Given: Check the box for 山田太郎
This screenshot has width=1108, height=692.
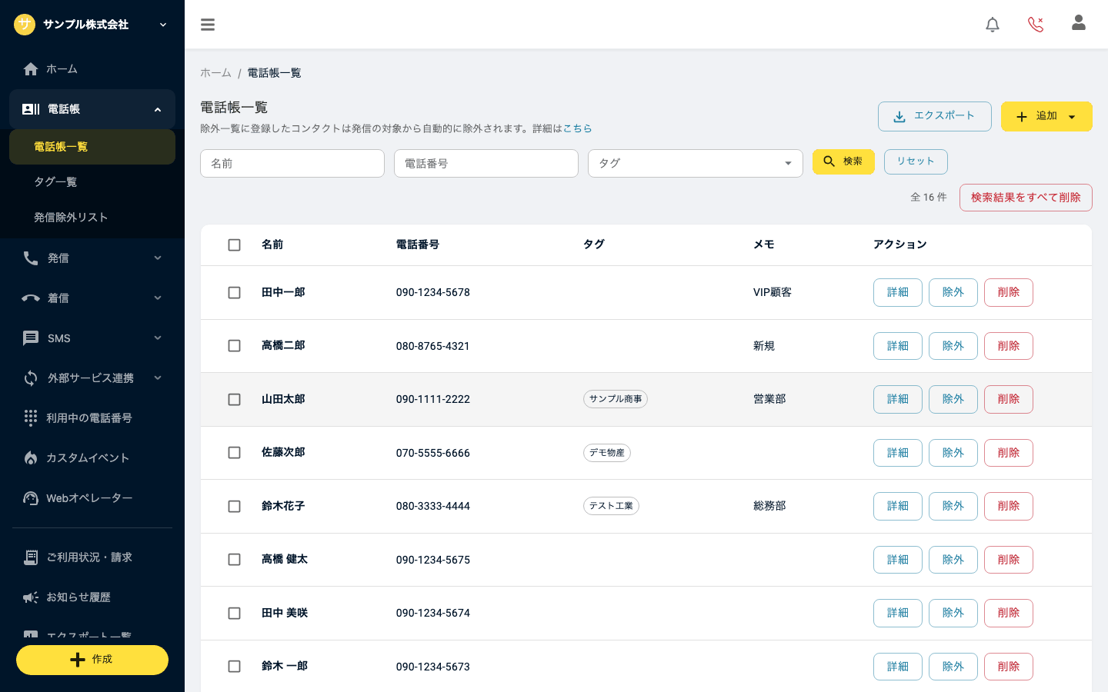Looking at the screenshot, I should pyautogui.click(x=235, y=400).
